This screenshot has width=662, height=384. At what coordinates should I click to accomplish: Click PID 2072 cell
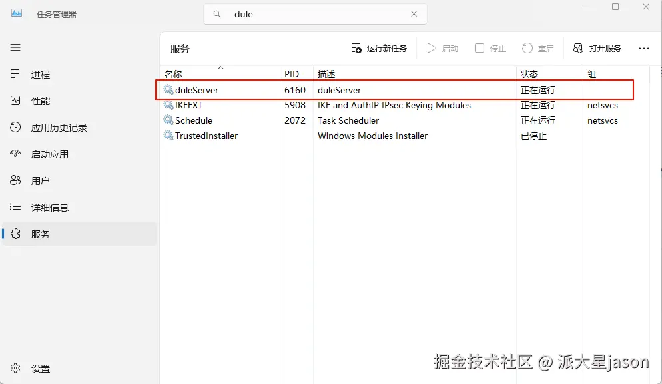click(x=294, y=120)
